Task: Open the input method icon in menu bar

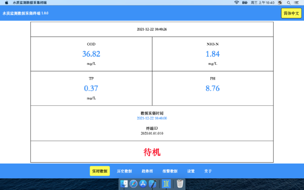Action: [280, 3]
